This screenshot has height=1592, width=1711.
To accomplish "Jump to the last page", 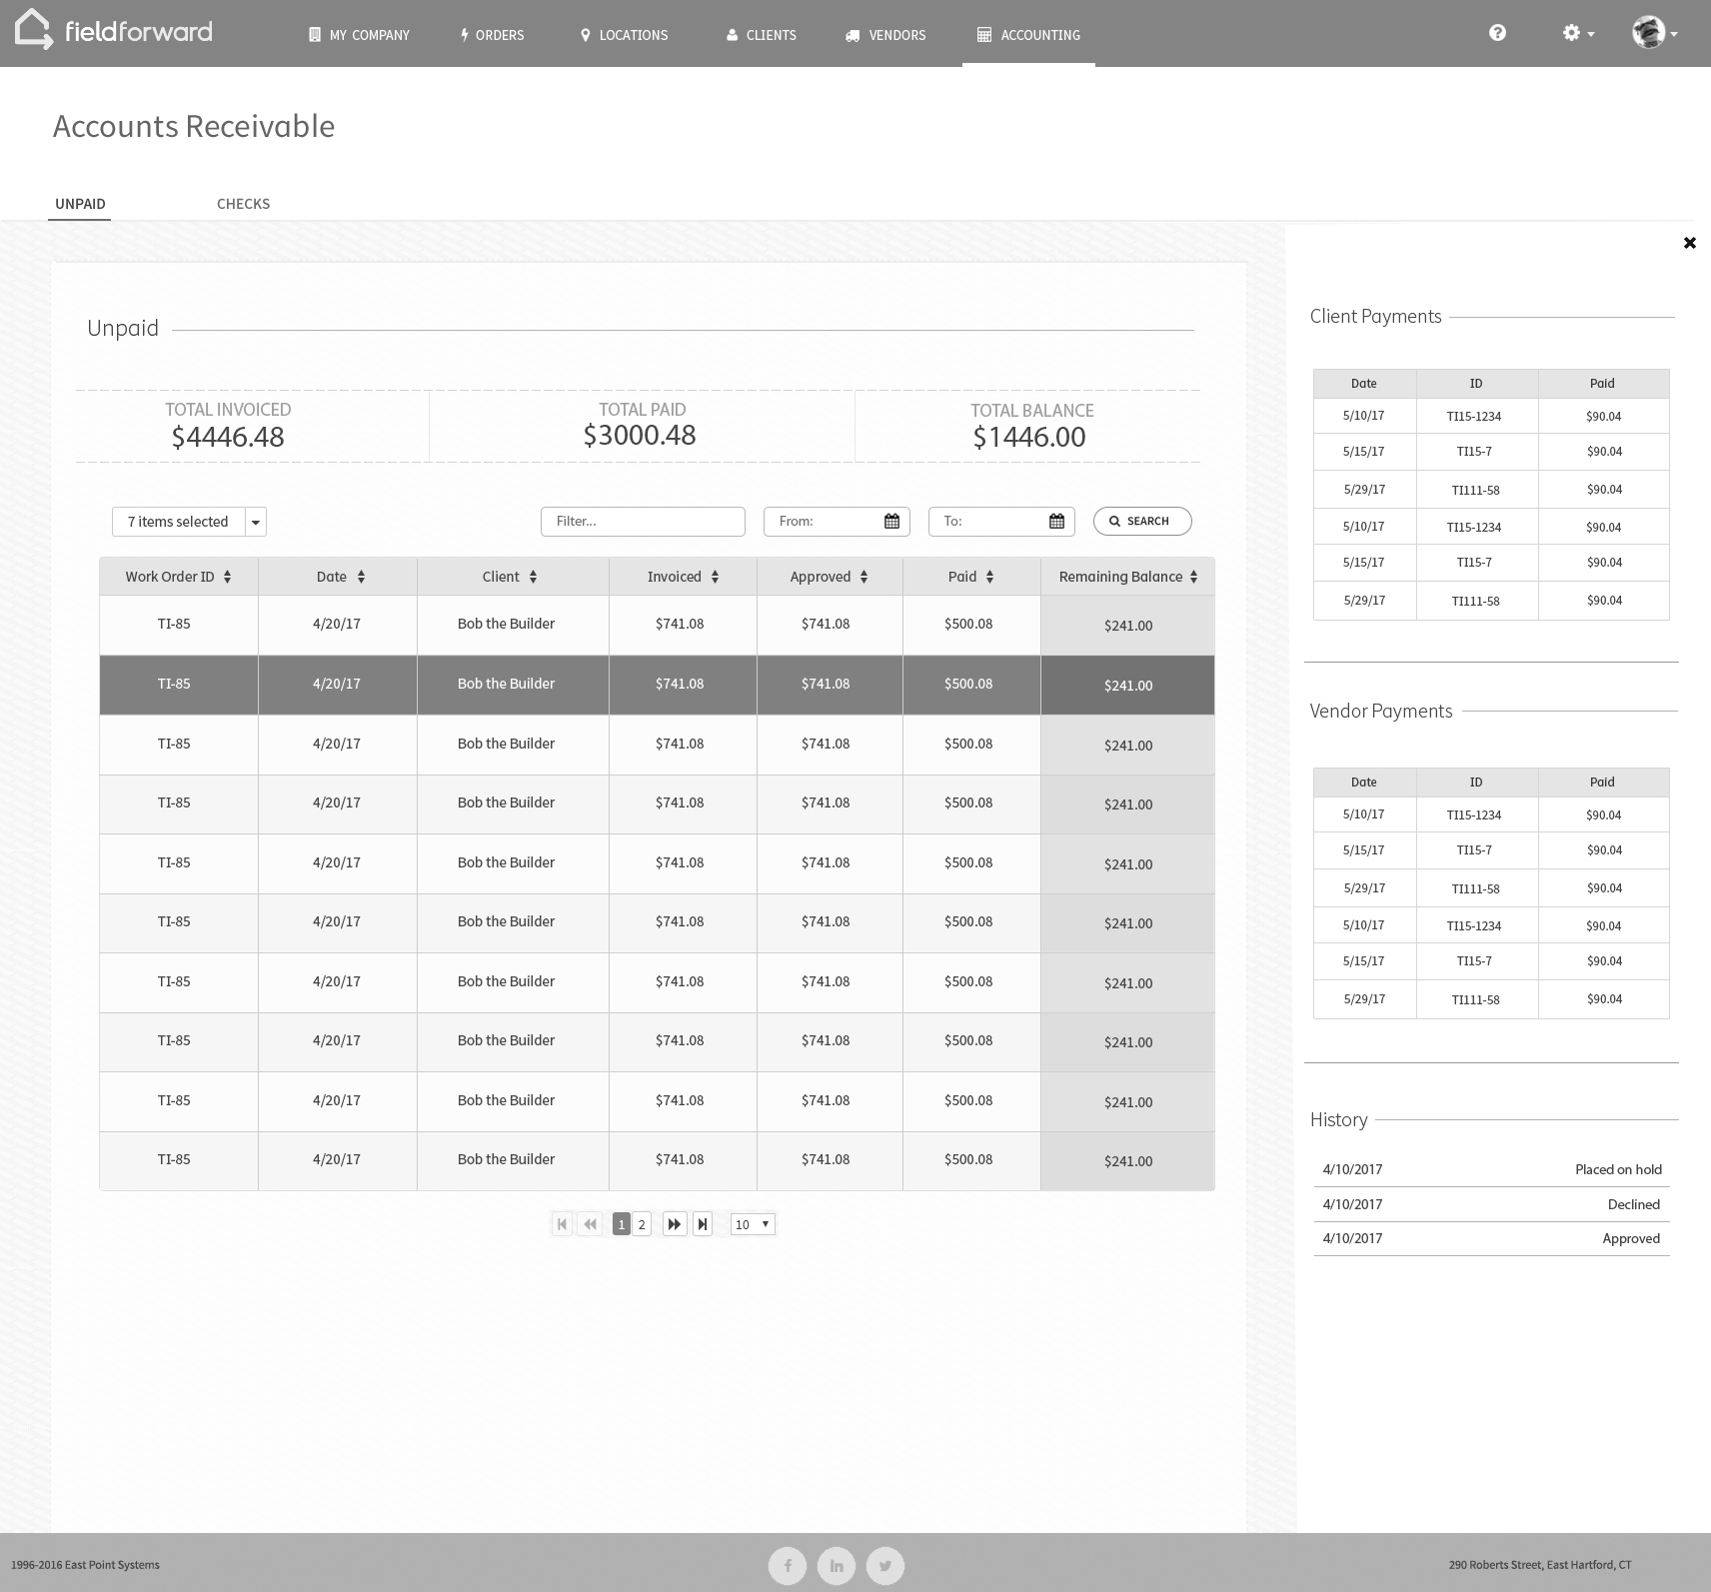I will (703, 1224).
